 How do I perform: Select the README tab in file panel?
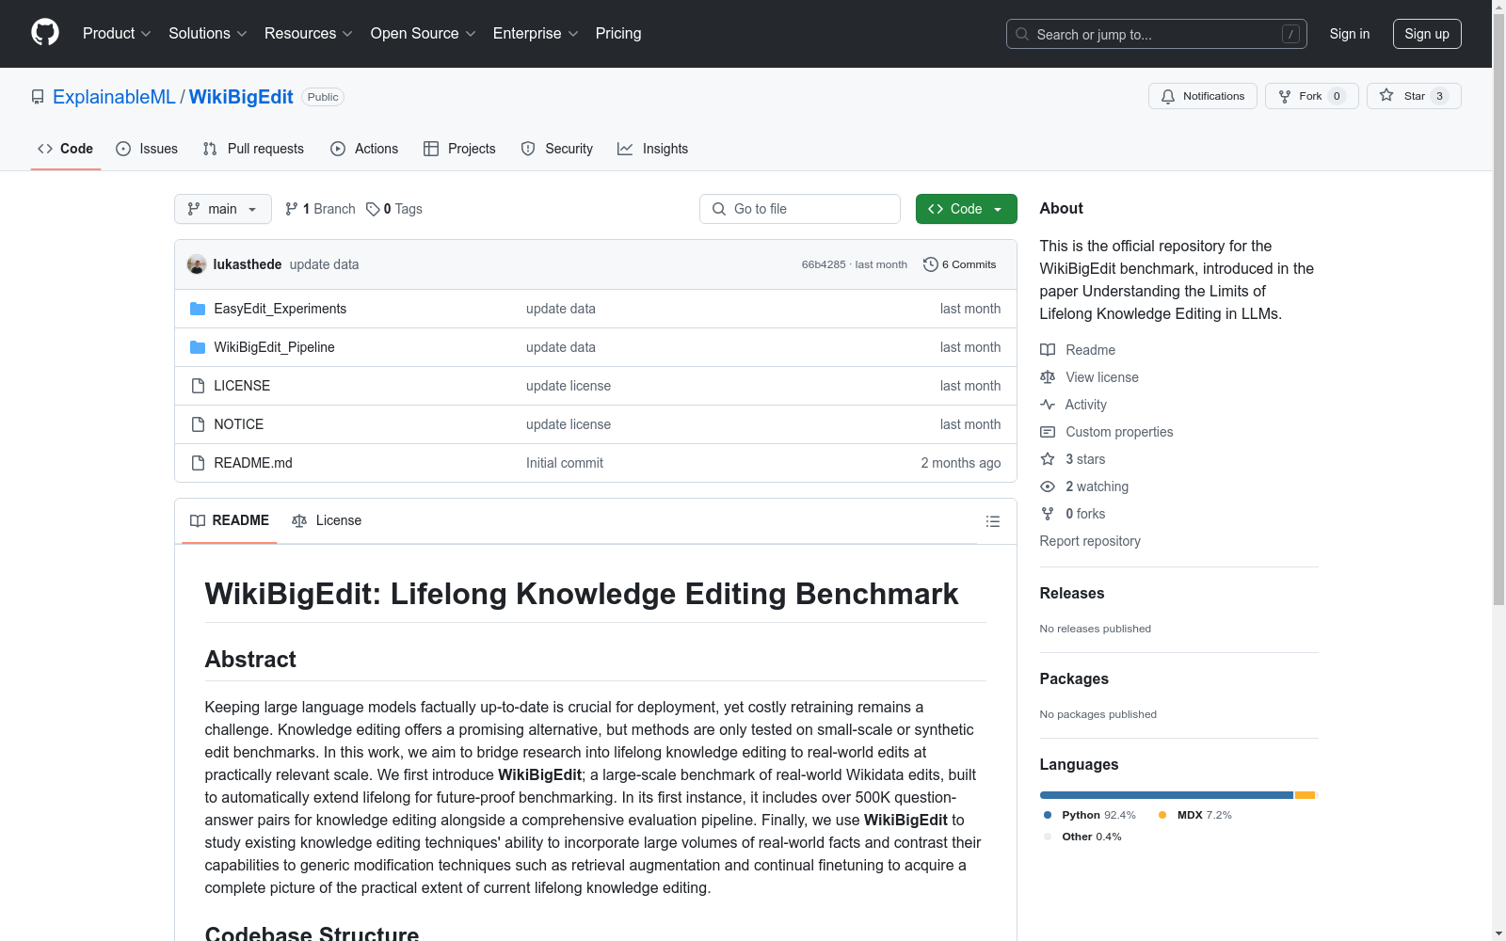click(x=230, y=520)
